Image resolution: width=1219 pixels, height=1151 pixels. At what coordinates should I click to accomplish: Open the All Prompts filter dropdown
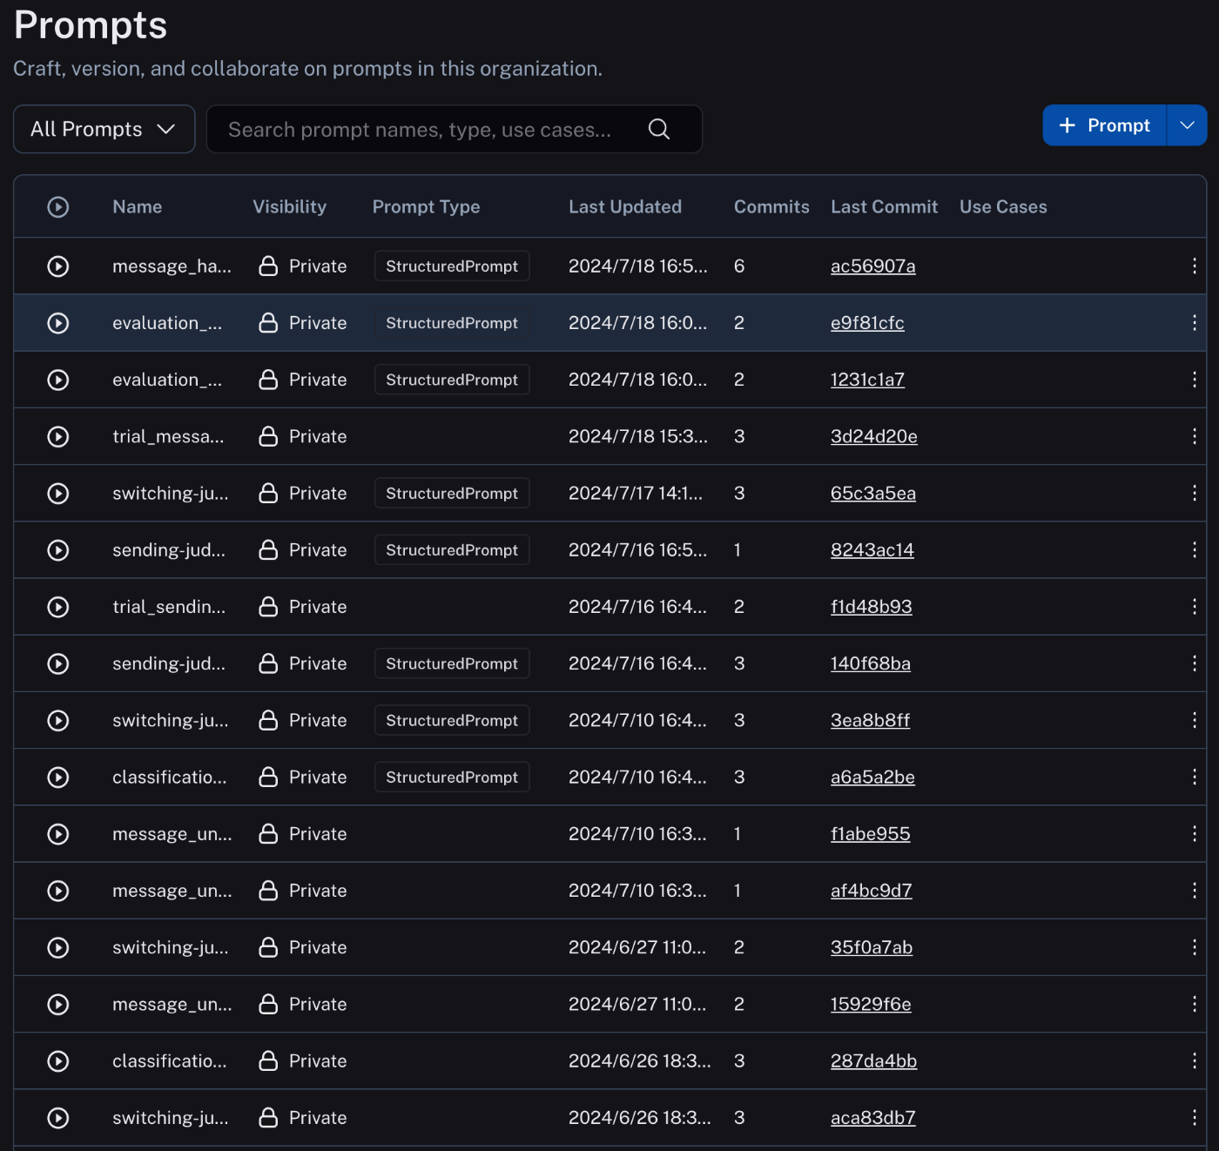104,129
